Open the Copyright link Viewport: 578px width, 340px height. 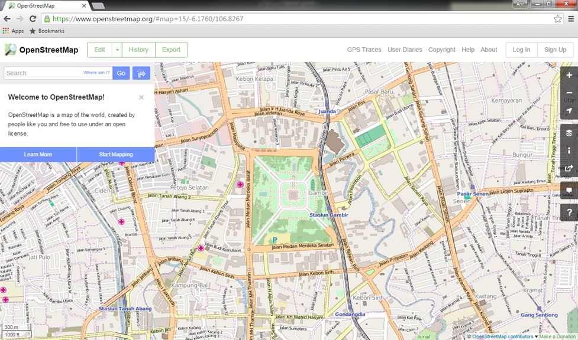[x=441, y=50]
